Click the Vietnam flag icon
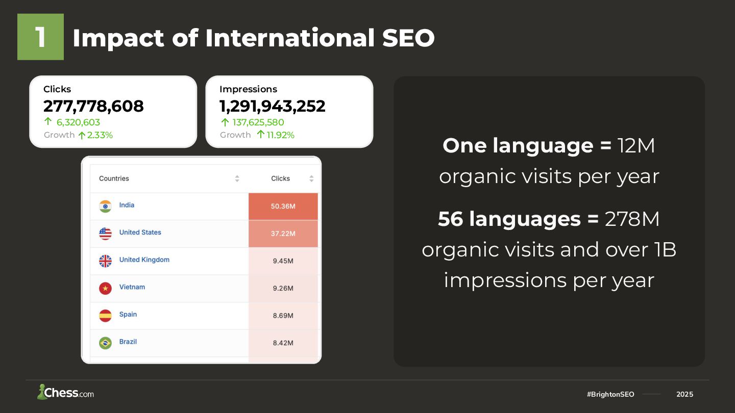Image resolution: width=735 pixels, height=413 pixels. click(105, 288)
